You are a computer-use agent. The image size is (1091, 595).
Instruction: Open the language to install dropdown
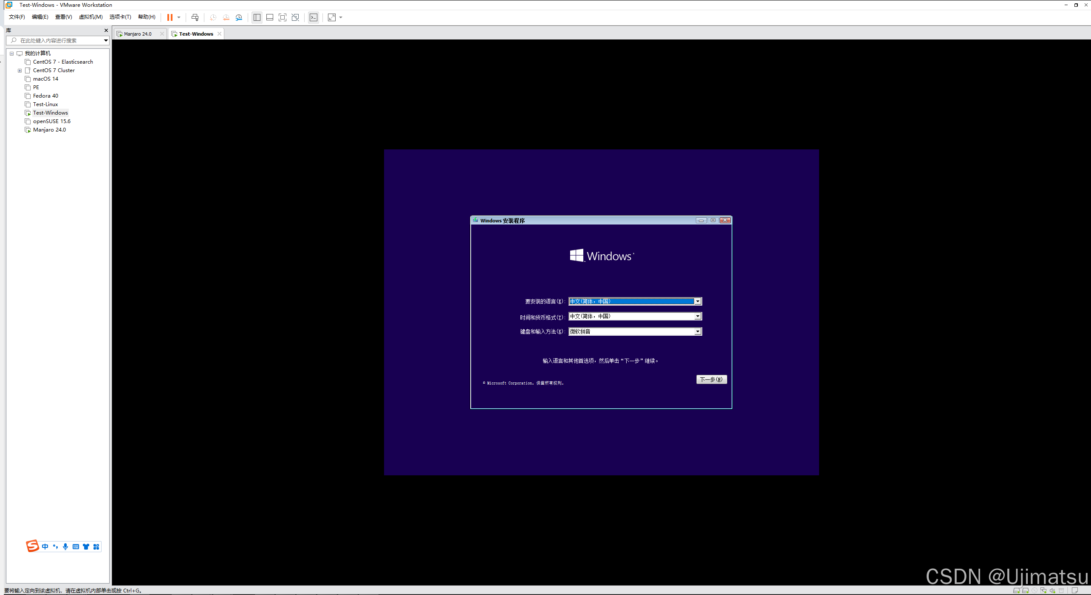[x=697, y=301]
